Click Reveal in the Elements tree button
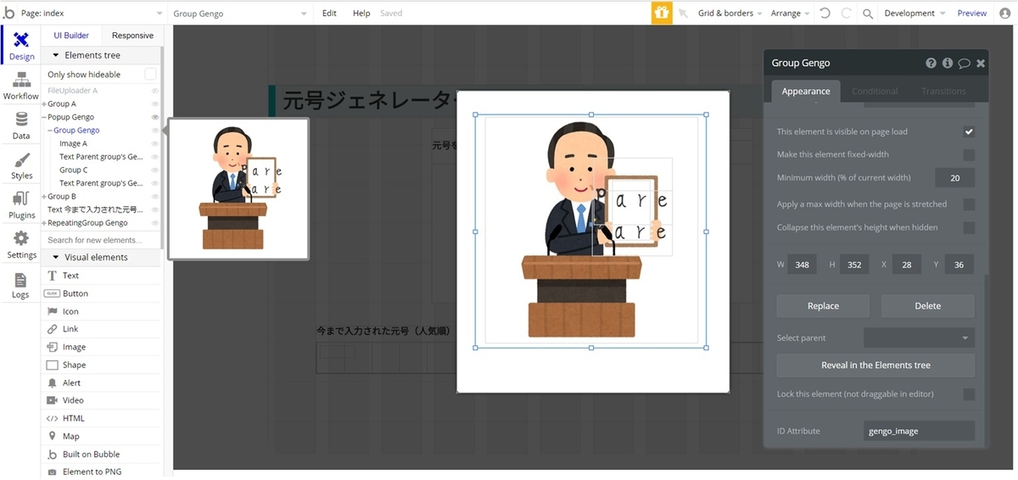Viewport: 1018px width, 480px height. (875, 366)
